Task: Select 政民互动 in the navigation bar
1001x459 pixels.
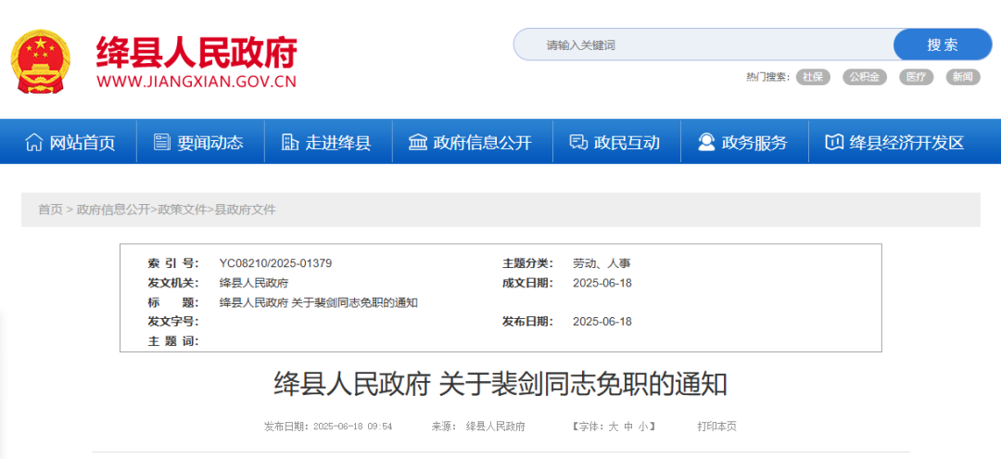Action: [627, 143]
